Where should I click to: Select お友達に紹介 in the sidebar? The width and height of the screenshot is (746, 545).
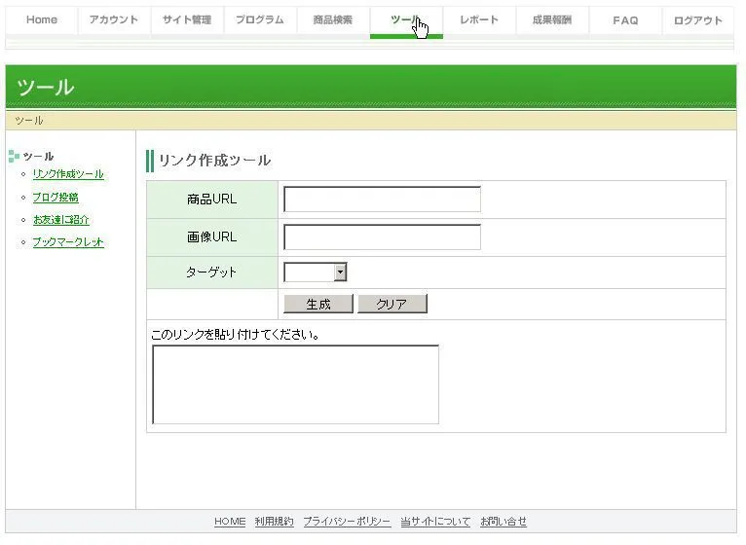61,220
